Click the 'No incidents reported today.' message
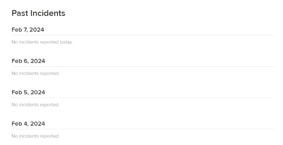This screenshot has height=145, width=283. pyautogui.click(x=42, y=42)
